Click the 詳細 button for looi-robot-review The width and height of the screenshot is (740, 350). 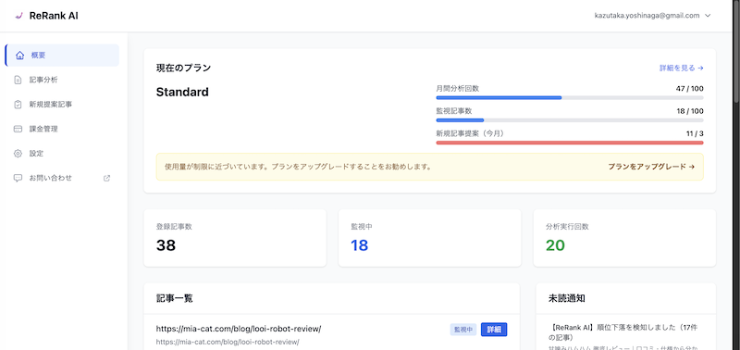[494, 330]
